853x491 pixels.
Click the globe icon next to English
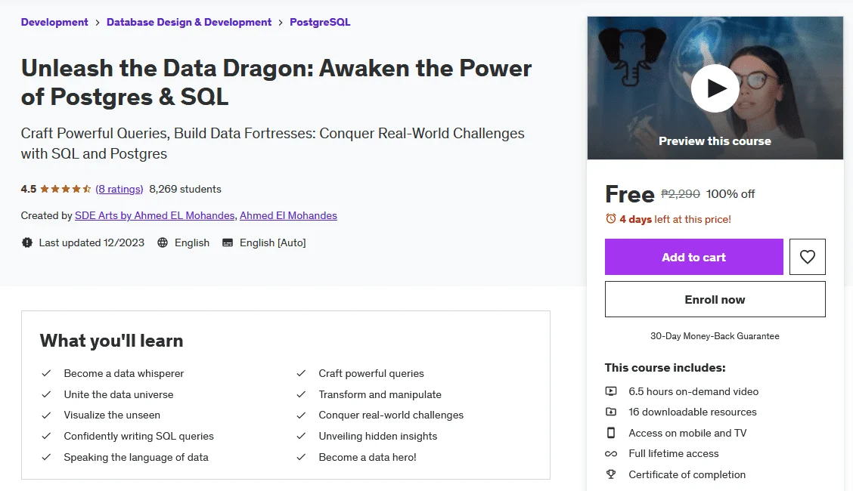163,242
